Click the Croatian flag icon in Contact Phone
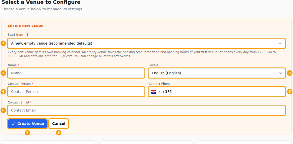This screenshot has width=293, height=144. pos(154,92)
